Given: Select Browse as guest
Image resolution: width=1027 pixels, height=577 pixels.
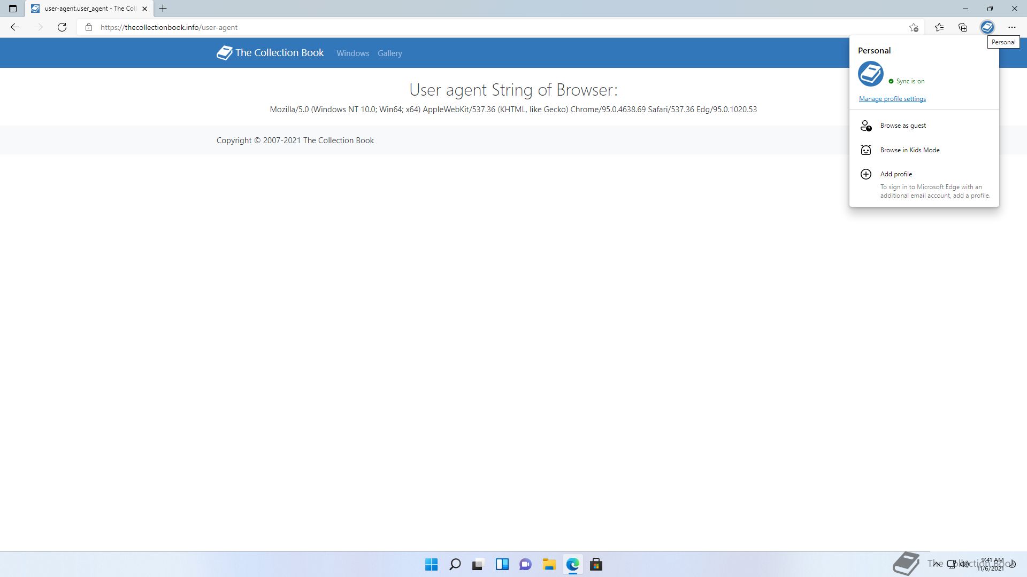Looking at the screenshot, I should click(x=903, y=126).
